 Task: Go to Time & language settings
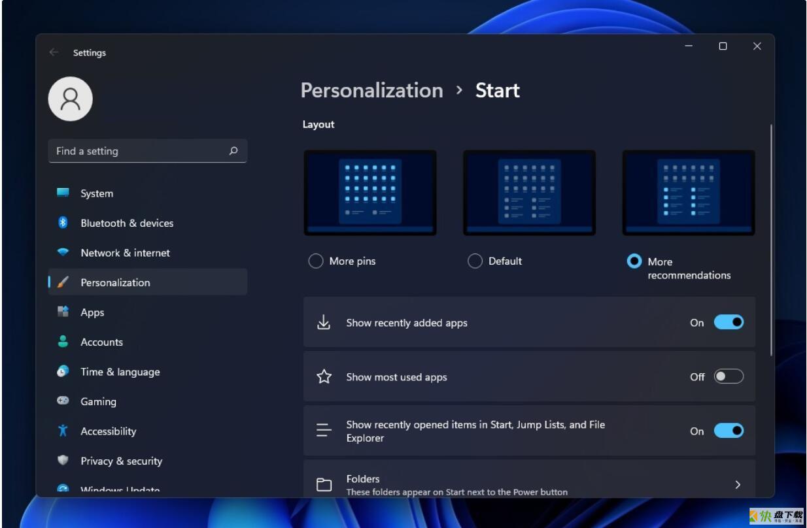click(148, 372)
